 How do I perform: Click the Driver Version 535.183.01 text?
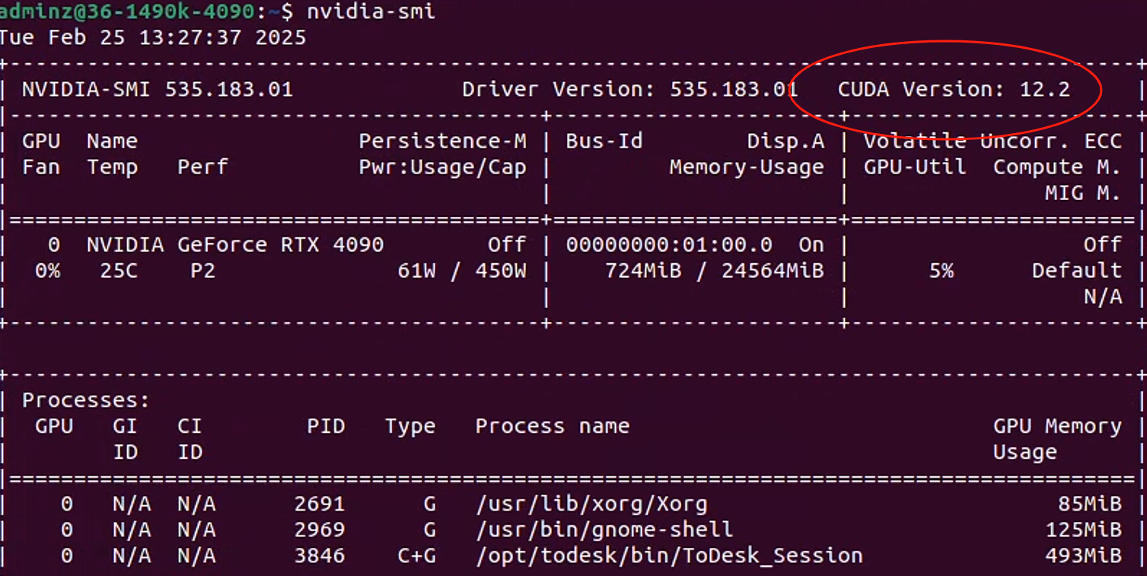click(629, 89)
